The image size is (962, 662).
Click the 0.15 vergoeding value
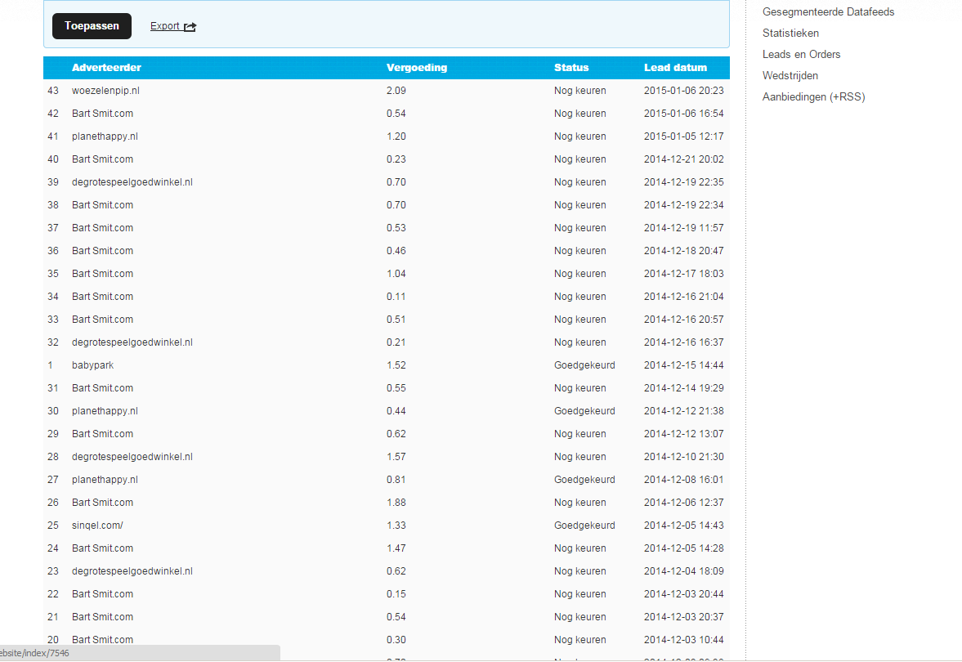[396, 594]
